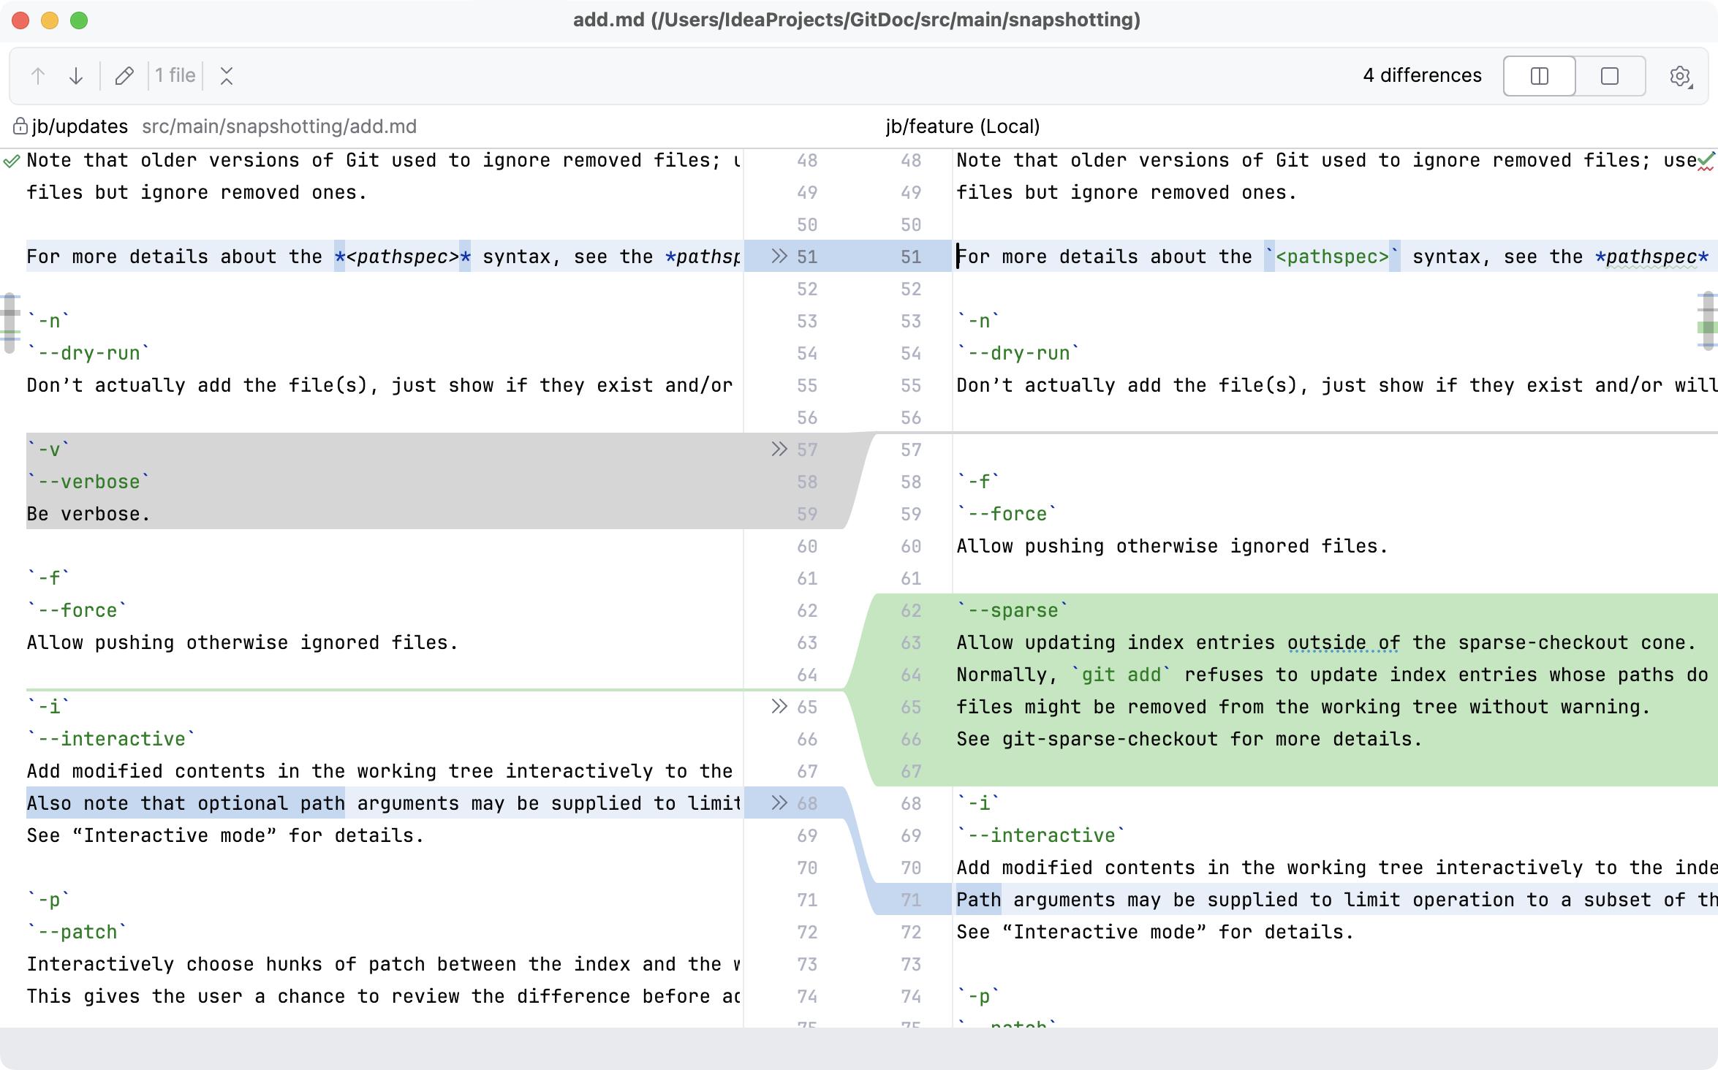The image size is (1718, 1070).
Task: Click the `--verbose` line in left pane
Action: [88, 482]
